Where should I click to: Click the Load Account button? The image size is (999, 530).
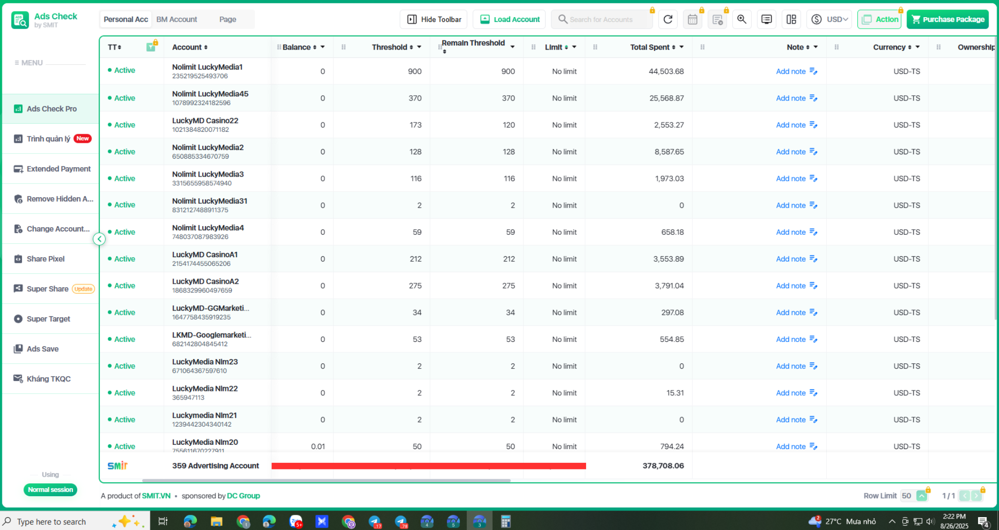pos(509,20)
